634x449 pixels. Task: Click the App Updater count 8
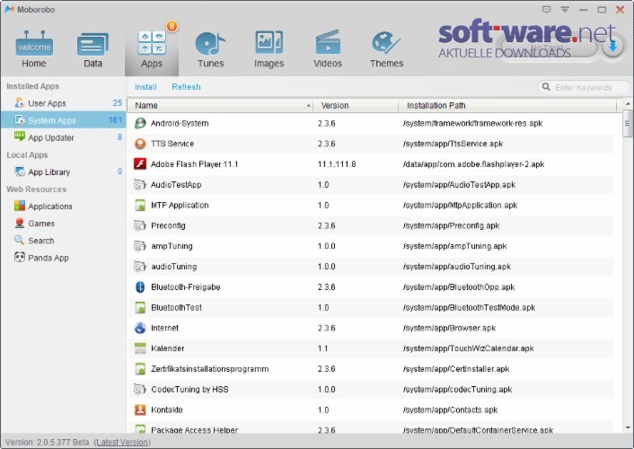[x=119, y=137]
